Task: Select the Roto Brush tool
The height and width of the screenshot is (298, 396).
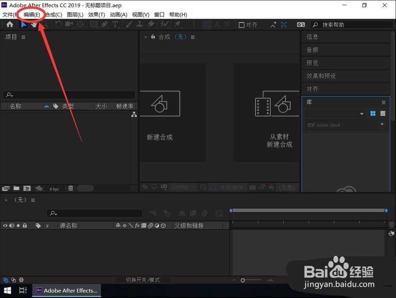Action: [x=164, y=25]
